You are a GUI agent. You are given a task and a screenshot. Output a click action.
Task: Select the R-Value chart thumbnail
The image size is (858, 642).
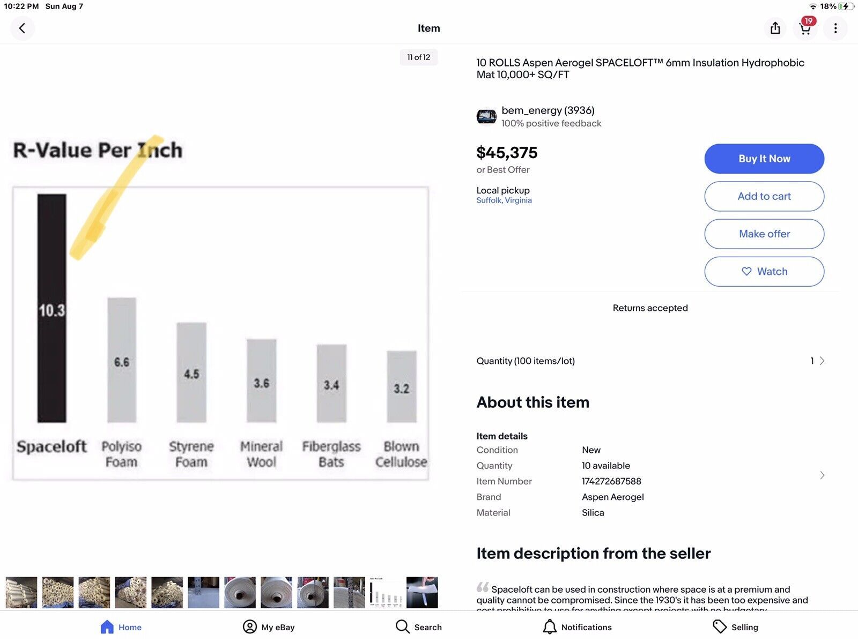tap(386, 592)
